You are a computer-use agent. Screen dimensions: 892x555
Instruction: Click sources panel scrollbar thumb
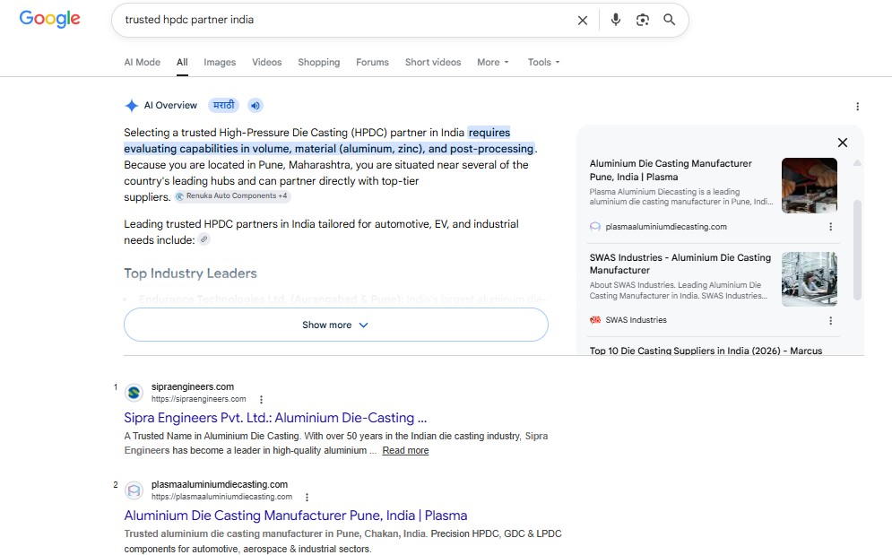pos(857,250)
